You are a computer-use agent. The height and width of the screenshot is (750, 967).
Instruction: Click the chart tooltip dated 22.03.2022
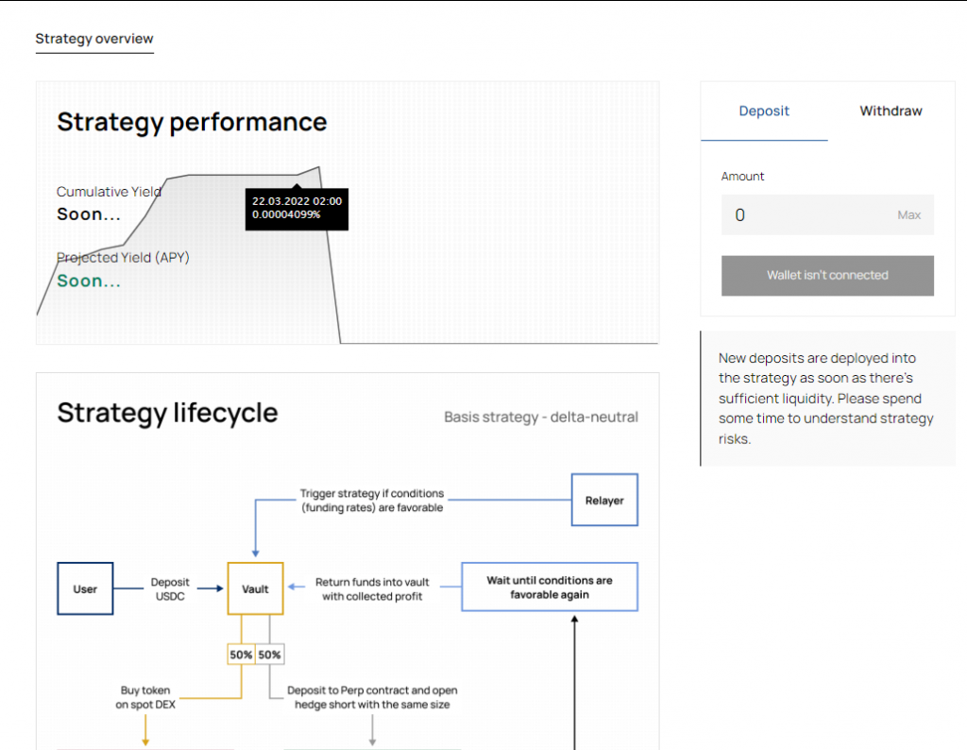point(297,208)
